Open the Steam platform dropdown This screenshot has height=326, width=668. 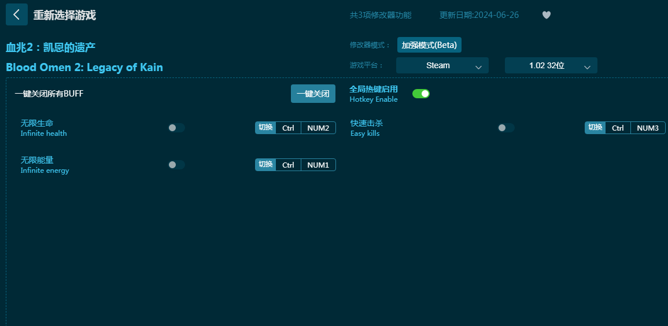[x=442, y=65]
